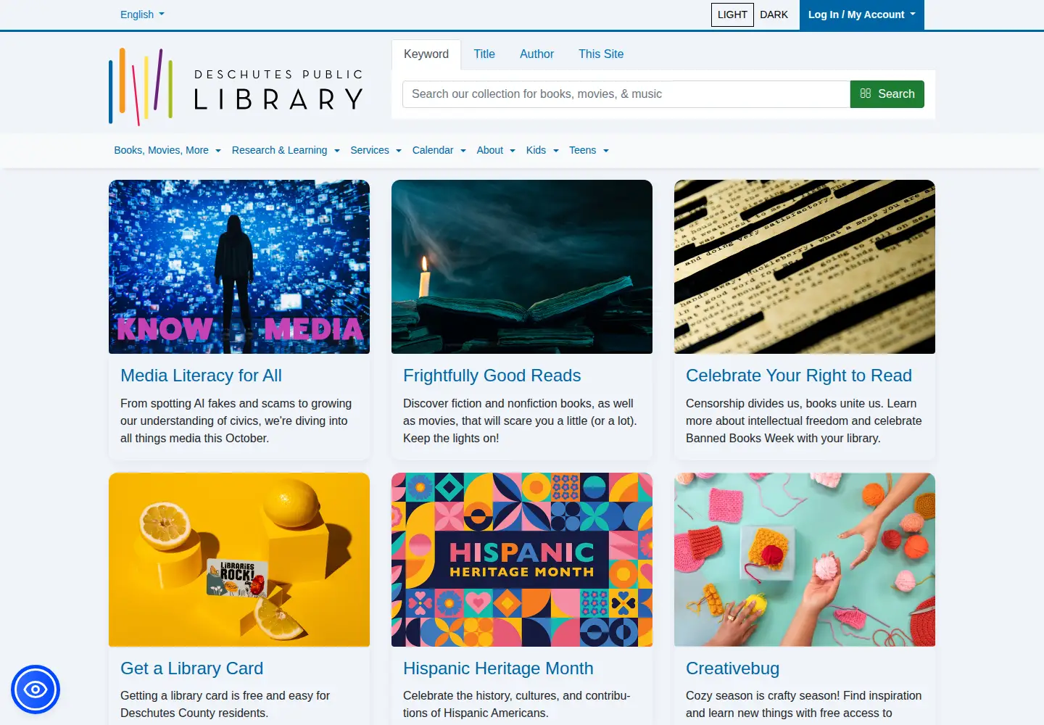The height and width of the screenshot is (725, 1044).
Task: Expand the Kids menu
Action: (542, 150)
